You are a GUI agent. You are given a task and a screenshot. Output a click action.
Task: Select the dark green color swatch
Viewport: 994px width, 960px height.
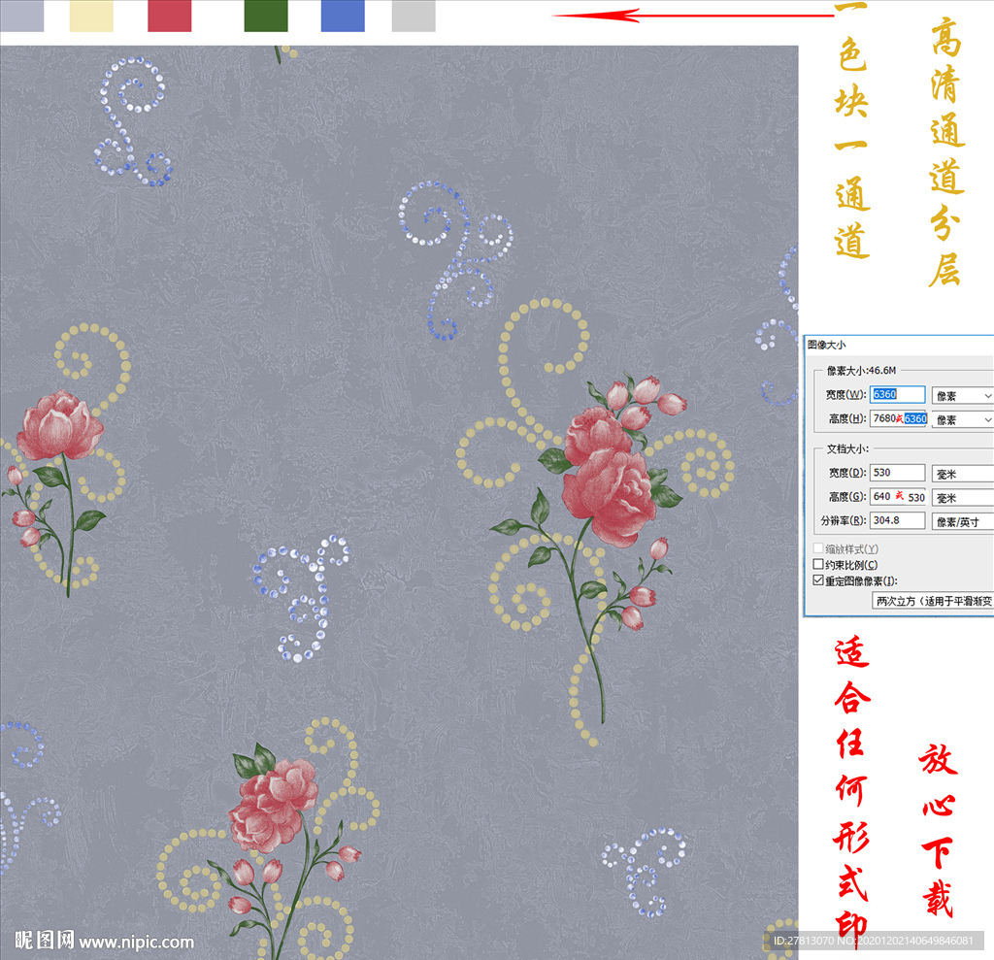pos(266,16)
